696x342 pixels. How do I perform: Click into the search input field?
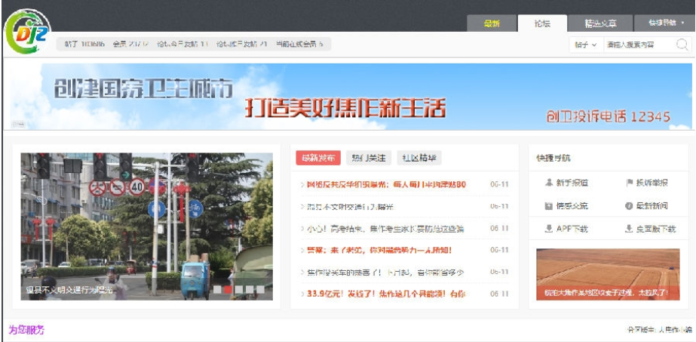tap(636, 45)
